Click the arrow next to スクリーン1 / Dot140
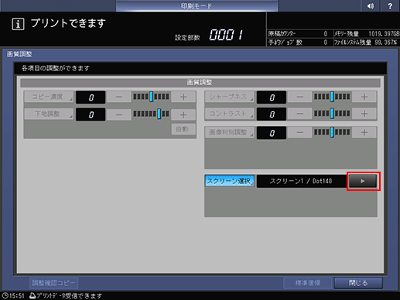Image resolution: width=400 pixels, height=300 pixels. click(363, 181)
